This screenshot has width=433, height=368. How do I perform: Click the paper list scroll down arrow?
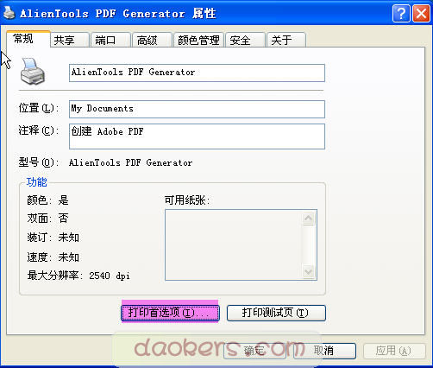pyautogui.click(x=309, y=271)
